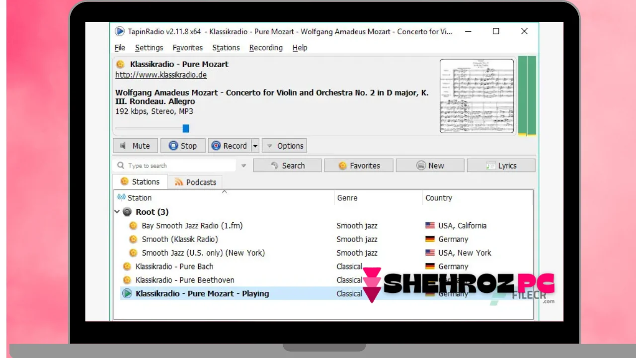Select Smooth Jazz (U.S. only) (New York)

point(203,253)
